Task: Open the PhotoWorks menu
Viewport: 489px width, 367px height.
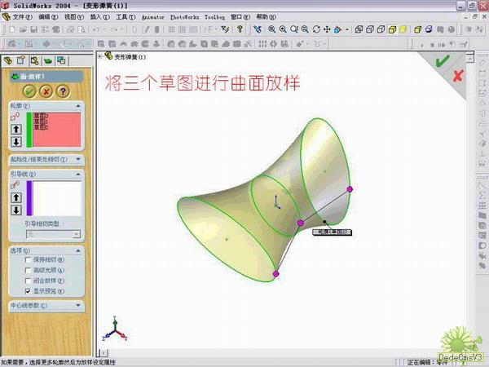Action: pos(184,16)
